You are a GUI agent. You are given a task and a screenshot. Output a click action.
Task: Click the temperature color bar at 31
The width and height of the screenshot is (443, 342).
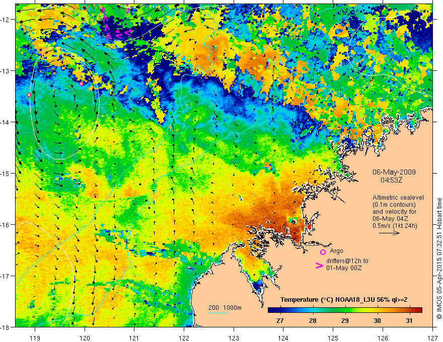[x=409, y=310]
